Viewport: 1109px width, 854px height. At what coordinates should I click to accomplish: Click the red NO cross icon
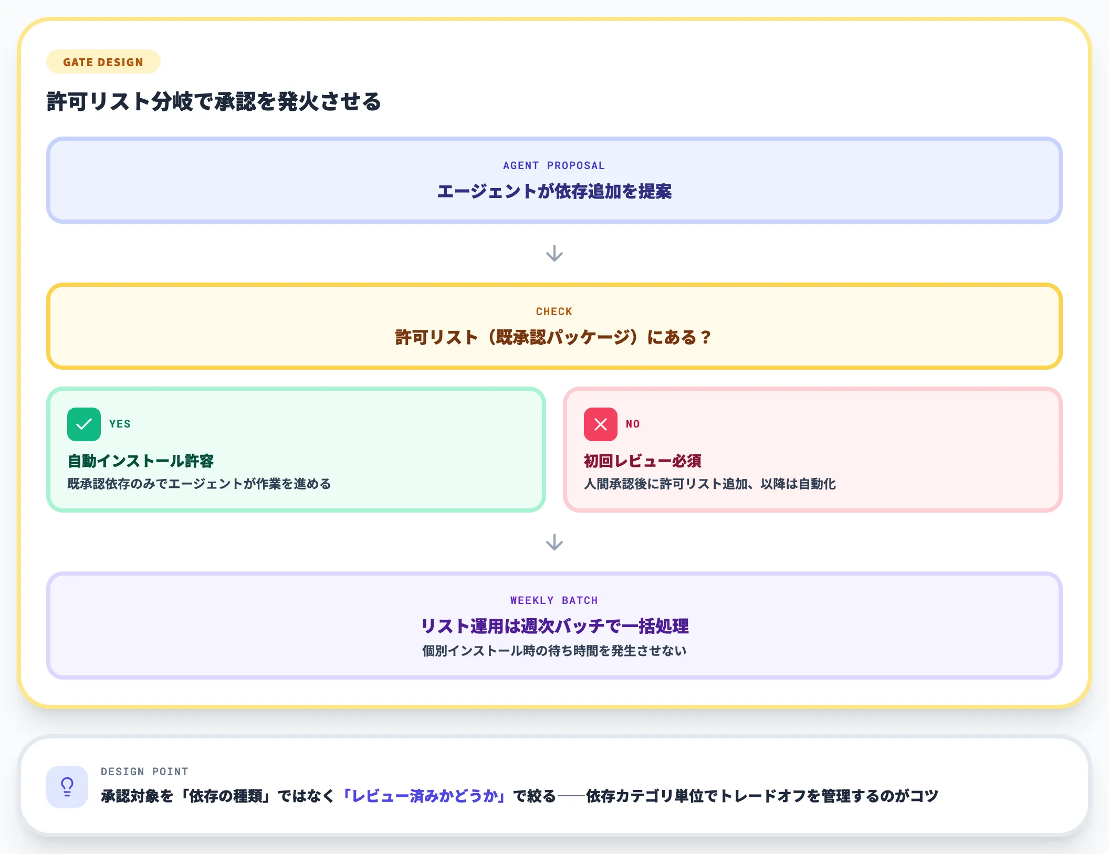click(601, 424)
